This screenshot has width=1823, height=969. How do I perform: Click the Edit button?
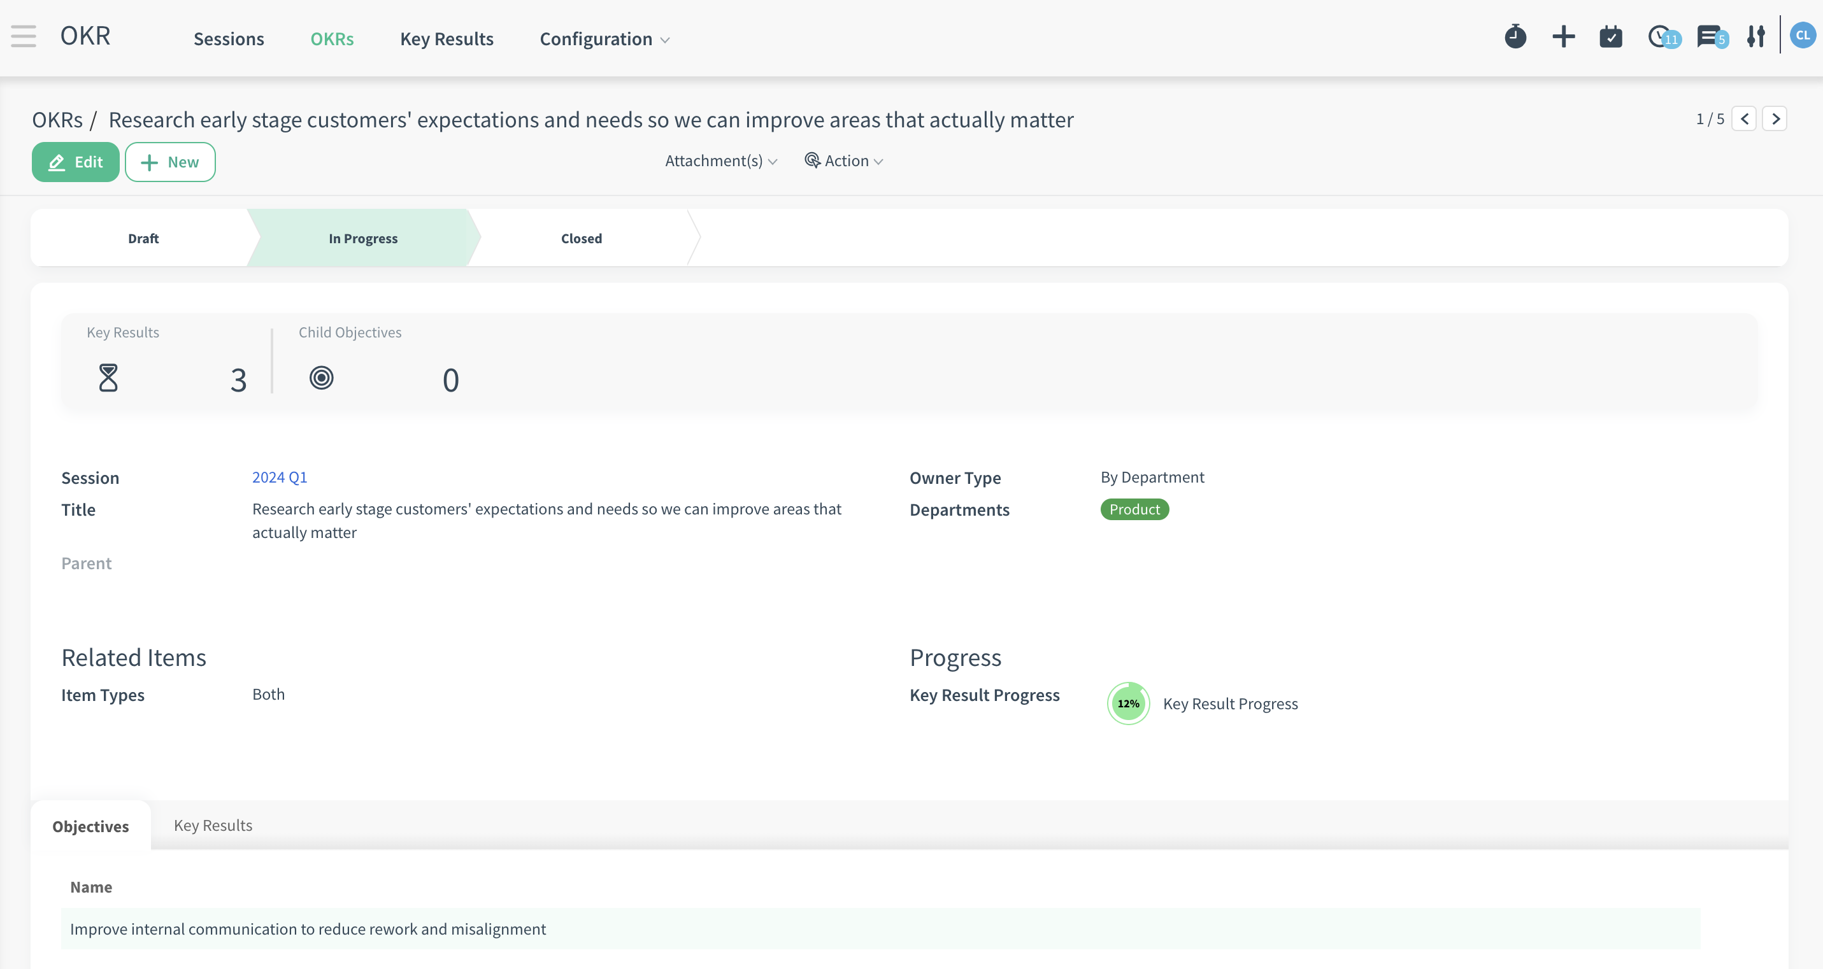pos(75,162)
